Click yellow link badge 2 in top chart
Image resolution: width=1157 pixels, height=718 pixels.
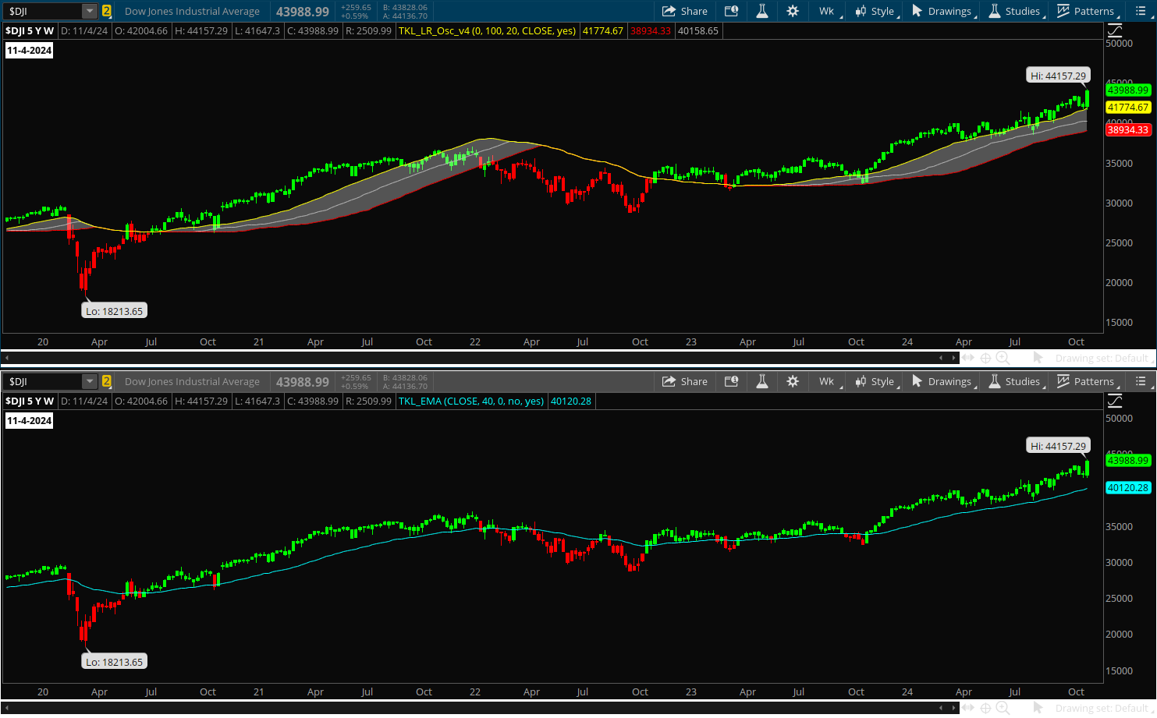(107, 11)
